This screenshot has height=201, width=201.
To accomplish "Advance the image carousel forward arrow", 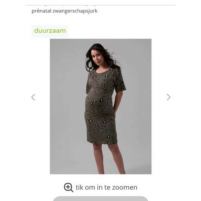I will point(168,97).
